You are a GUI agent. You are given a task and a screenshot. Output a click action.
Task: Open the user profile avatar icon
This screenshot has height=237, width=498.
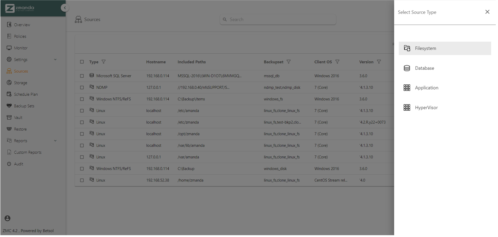[7, 218]
